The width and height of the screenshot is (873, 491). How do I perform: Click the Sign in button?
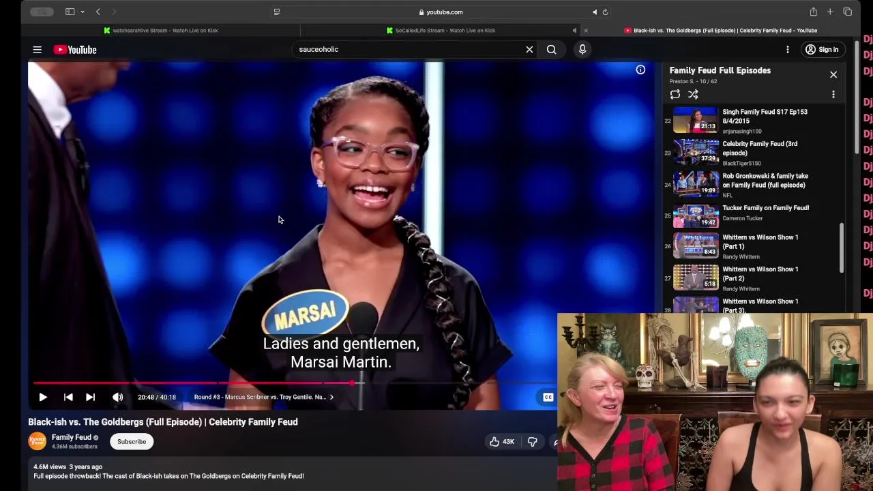coord(822,49)
